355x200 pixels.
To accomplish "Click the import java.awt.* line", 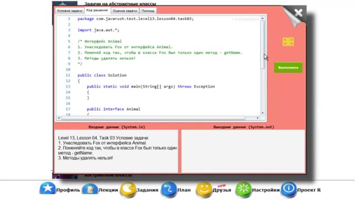I will (x=98, y=30).
